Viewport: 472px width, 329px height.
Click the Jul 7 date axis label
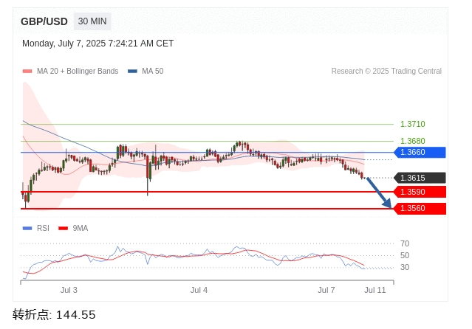tap(326, 290)
